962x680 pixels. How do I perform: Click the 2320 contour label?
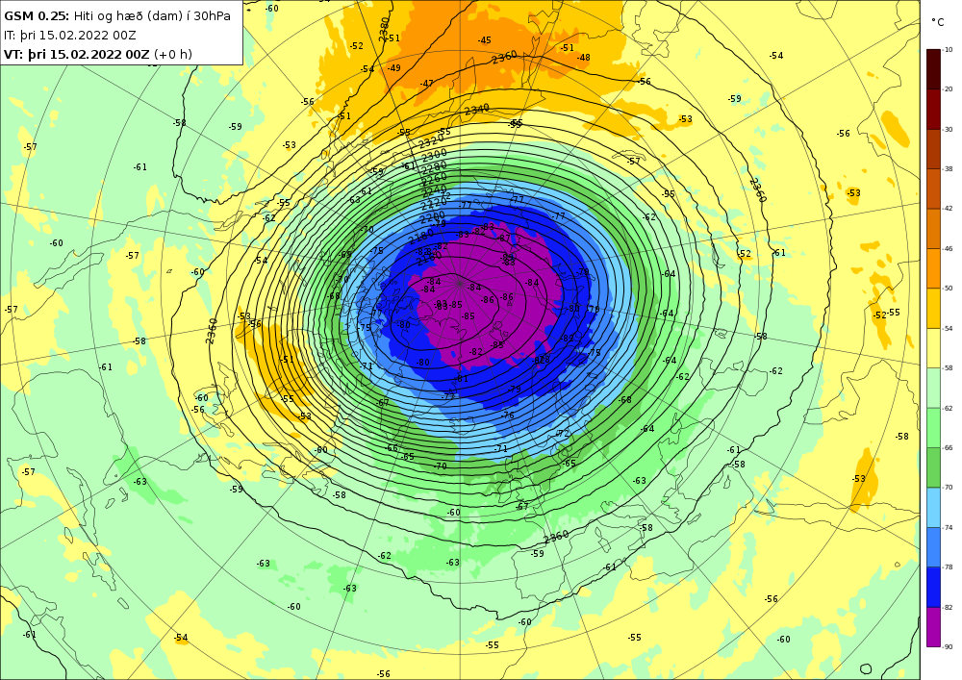coord(431,142)
